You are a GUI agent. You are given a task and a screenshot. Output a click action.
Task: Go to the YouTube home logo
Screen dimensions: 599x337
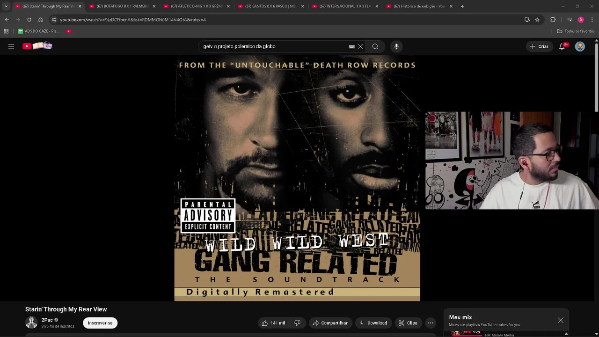tap(37, 46)
